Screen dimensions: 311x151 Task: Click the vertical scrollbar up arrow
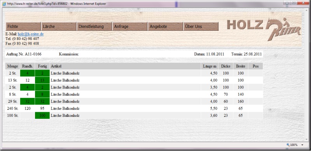coord(306,10)
